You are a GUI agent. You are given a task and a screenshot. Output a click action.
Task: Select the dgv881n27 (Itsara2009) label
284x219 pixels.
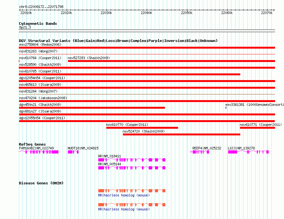coord(40,111)
